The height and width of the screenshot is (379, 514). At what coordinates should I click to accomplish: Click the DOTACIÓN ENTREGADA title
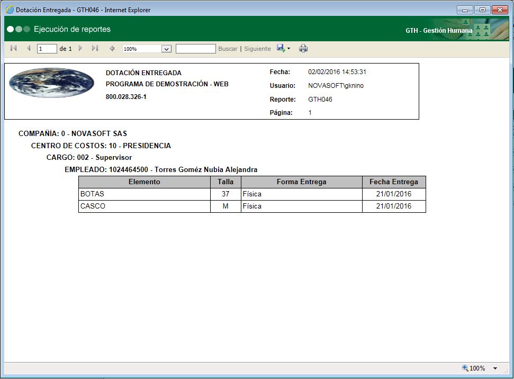click(x=143, y=73)
